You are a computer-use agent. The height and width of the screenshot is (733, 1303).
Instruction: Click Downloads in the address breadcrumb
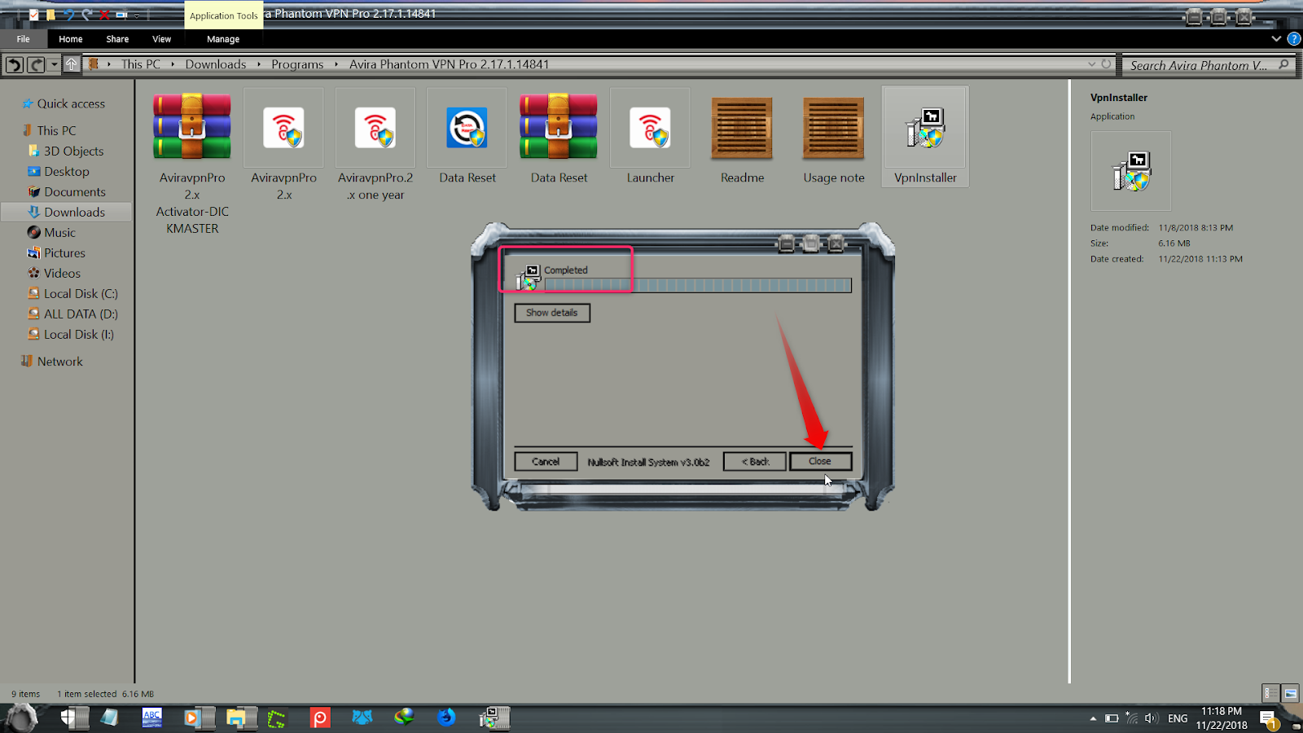click(215, 64)
